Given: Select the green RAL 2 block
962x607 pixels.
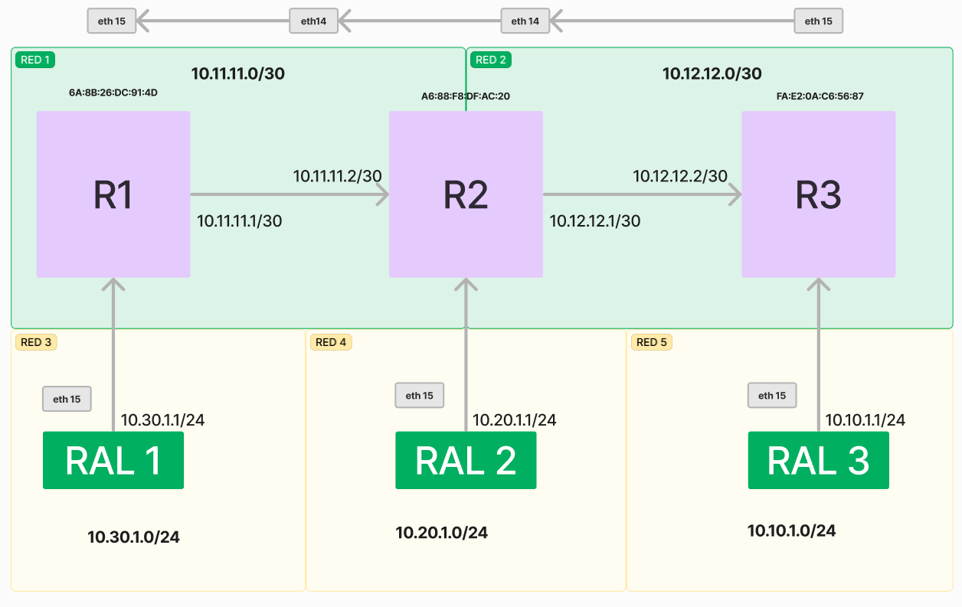Looking at the screenshot, I should (466, 460).
